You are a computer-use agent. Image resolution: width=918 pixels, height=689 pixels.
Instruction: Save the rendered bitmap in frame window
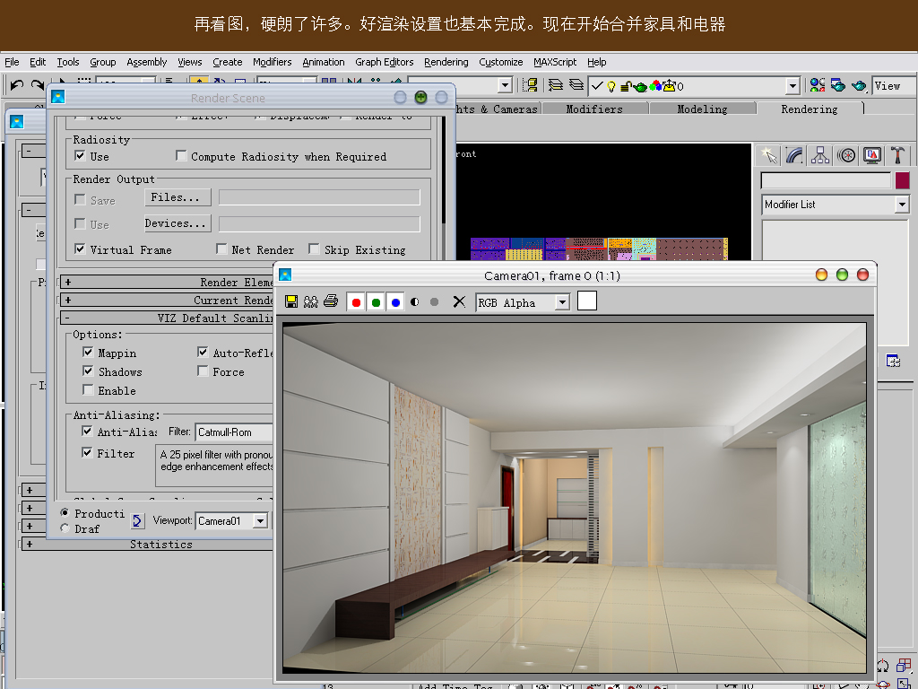(x=291, y=301)
